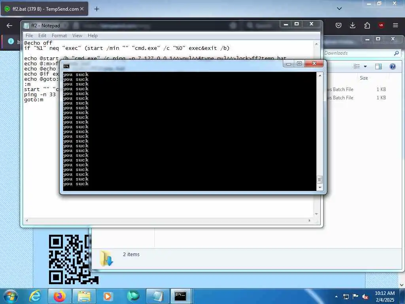
Task: Open the Action Center flag icon
Action: [356, 296]
